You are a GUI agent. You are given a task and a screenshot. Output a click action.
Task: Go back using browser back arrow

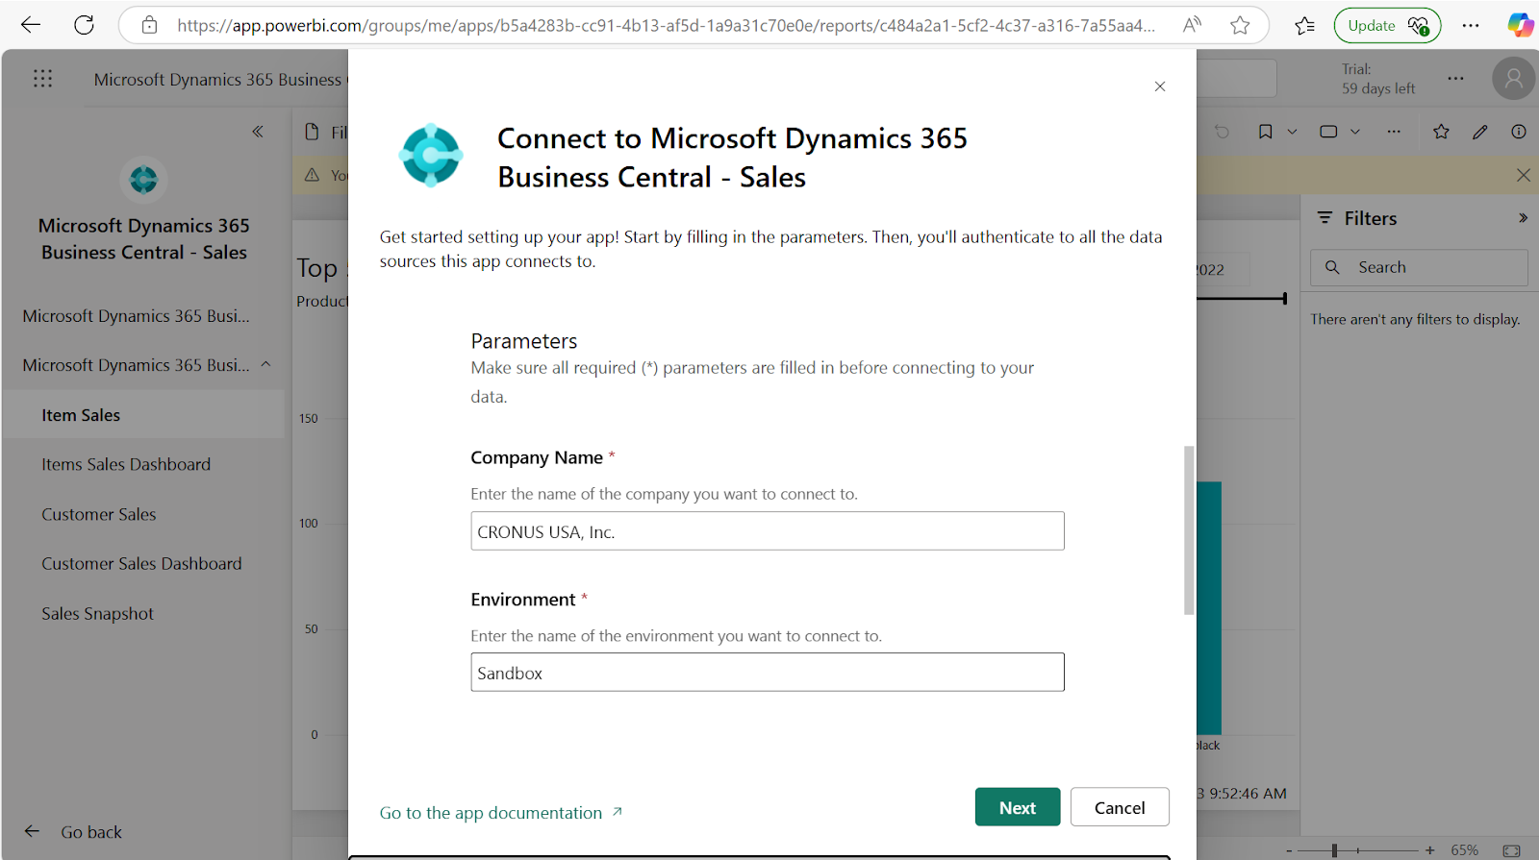pos(31,25)
